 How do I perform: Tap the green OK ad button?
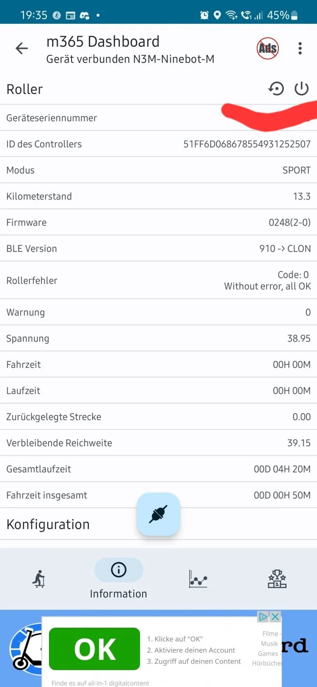click(x=94, y=649)
